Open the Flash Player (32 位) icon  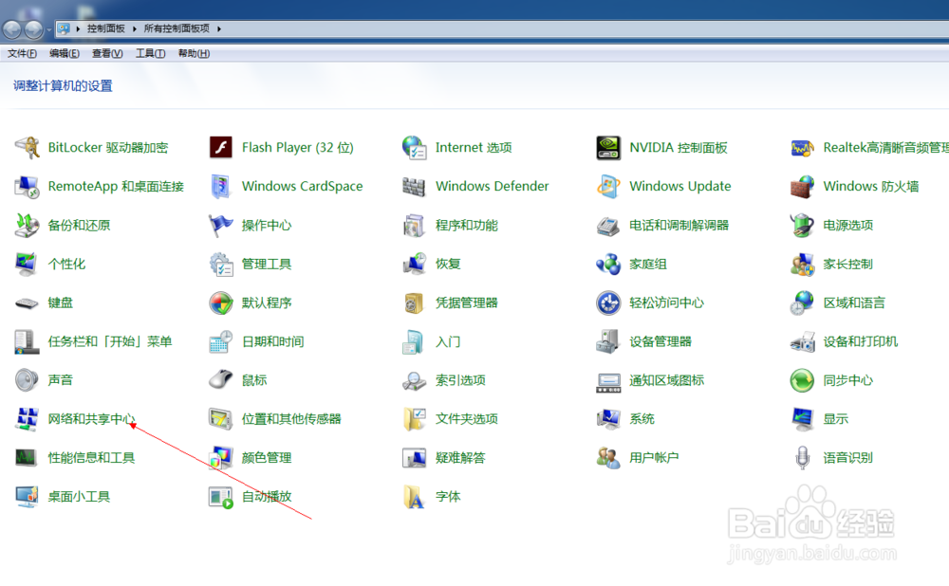tap(221, 148)
